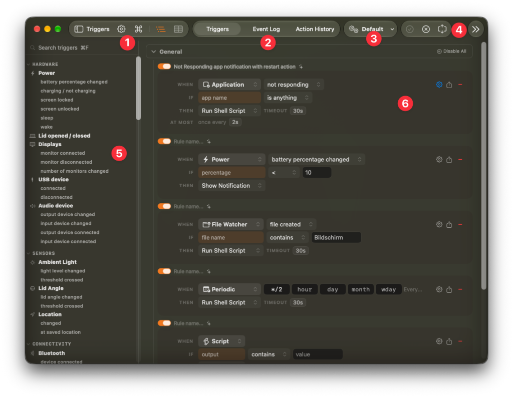Image resolution: width=513 pixels, height=397 pixels.
Task: Remove the Power battery rule
Action: point(460,160)
